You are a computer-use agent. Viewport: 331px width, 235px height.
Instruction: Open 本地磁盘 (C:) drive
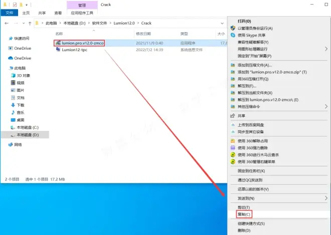pos(28,127)
